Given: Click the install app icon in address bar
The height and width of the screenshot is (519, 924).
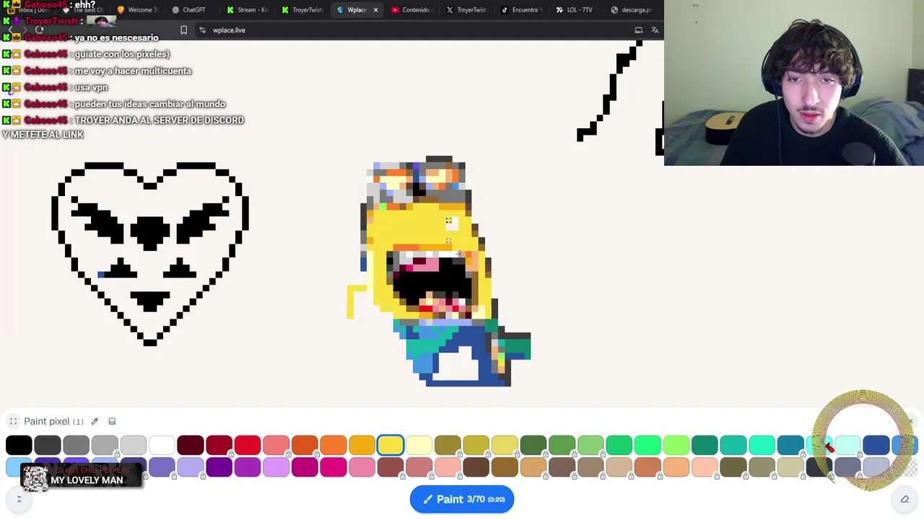Looking at the screenshot, I should [638, 30].
